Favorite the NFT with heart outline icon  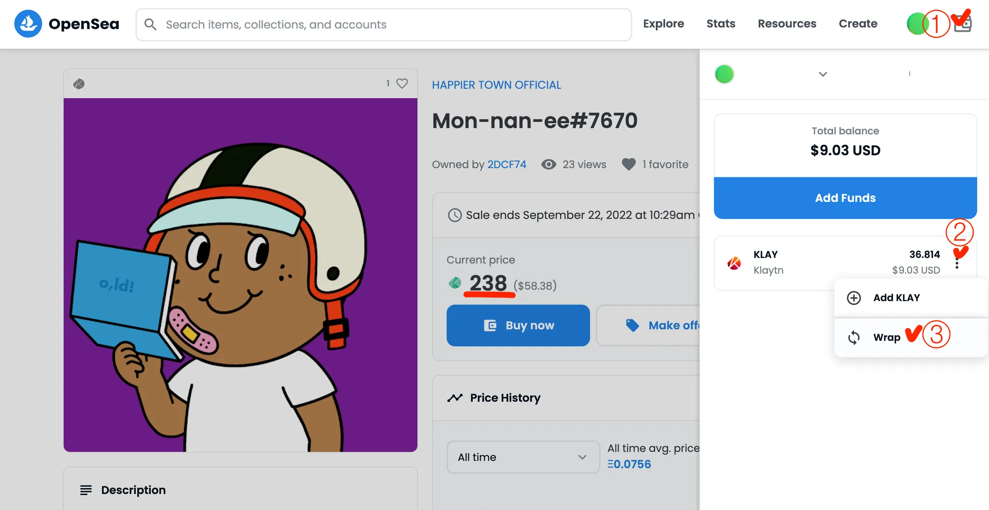coord(402,84)
